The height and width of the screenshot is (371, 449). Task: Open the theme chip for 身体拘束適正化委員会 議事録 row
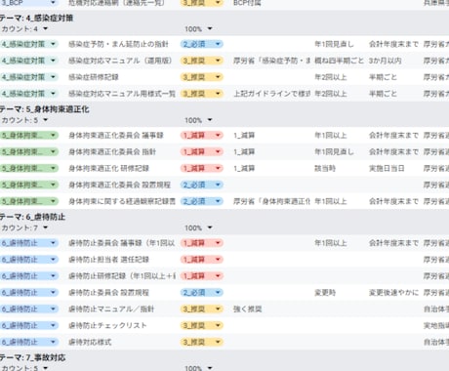[x=29, y=135]
